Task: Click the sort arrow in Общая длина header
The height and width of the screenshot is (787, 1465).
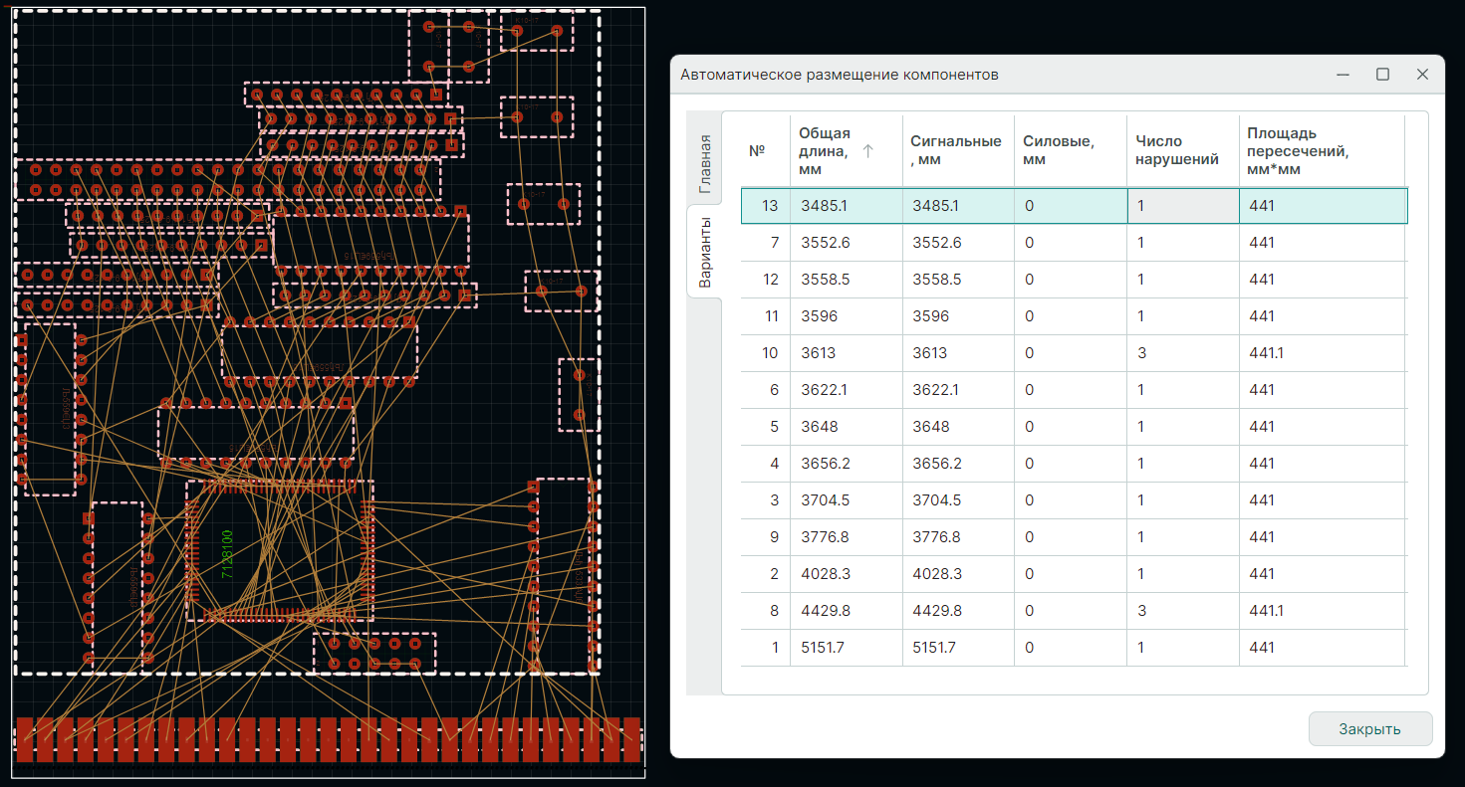Action: [867, 151]
